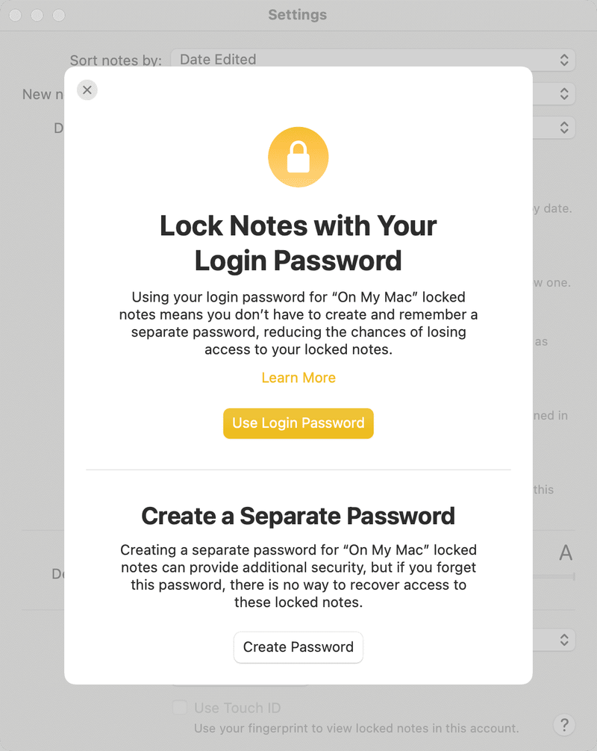Select the Create Password button
The image size is (597, 751).
[298, 647]
